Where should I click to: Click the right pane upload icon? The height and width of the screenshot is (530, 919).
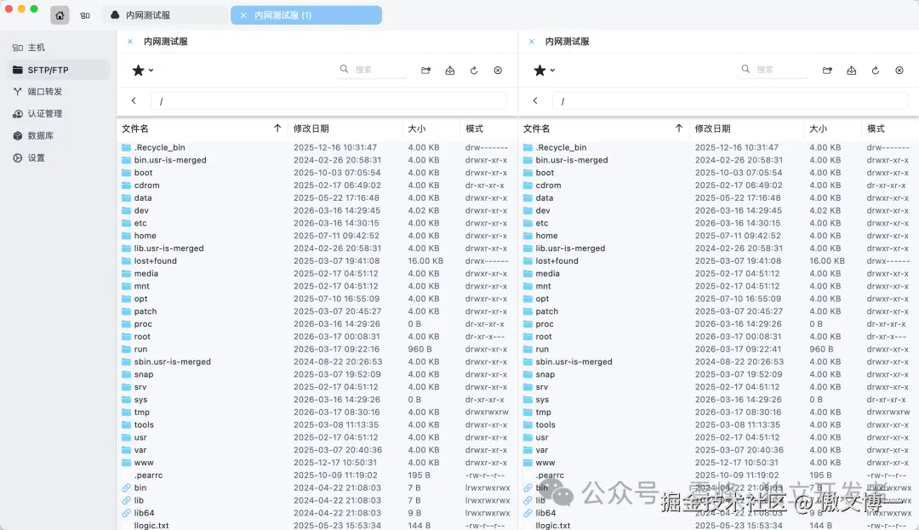(x=852, y=71)
